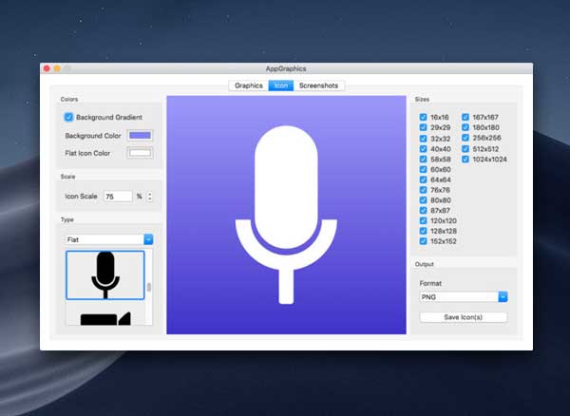Uncheck the 16x16 size checkbox
The width and height of the screenshot is (570, 416).
point(423,117)
